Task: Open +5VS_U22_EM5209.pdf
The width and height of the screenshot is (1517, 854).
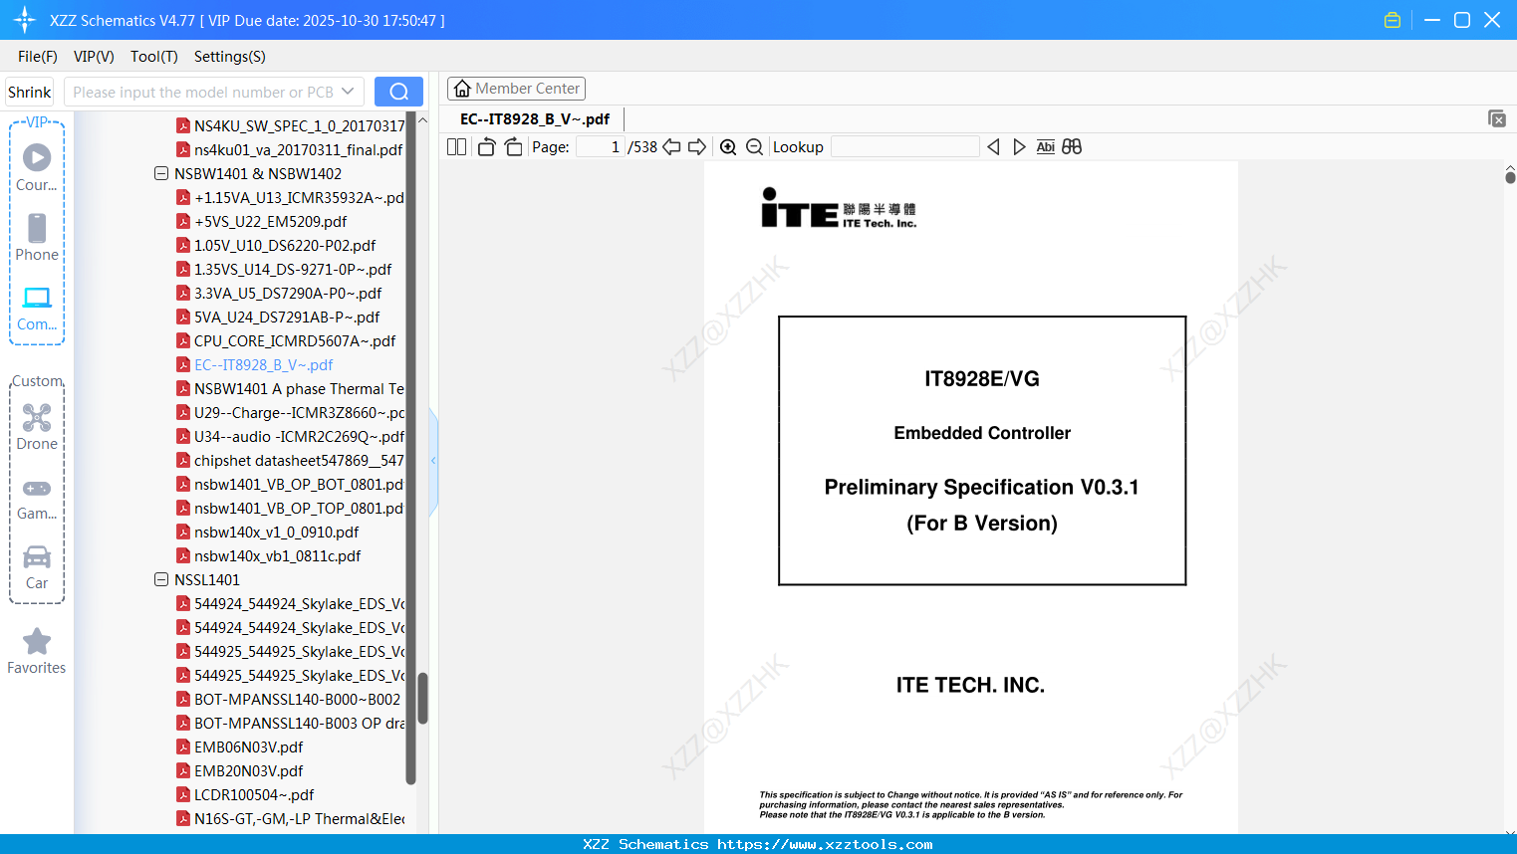Action: click(271, 221)
